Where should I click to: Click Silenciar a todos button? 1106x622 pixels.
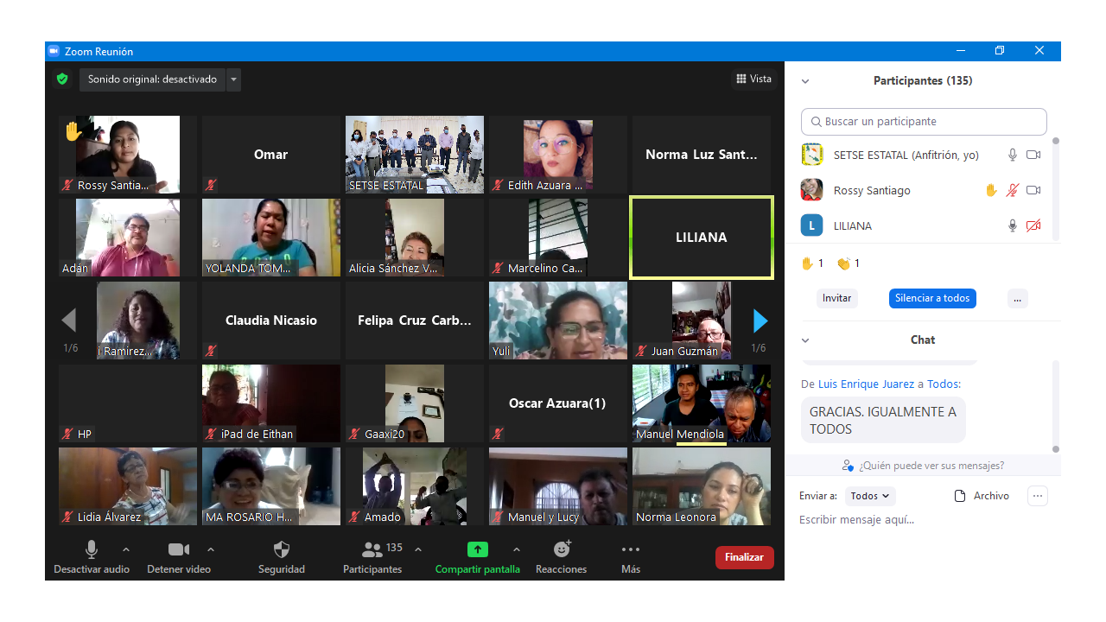tap(932, 298)
